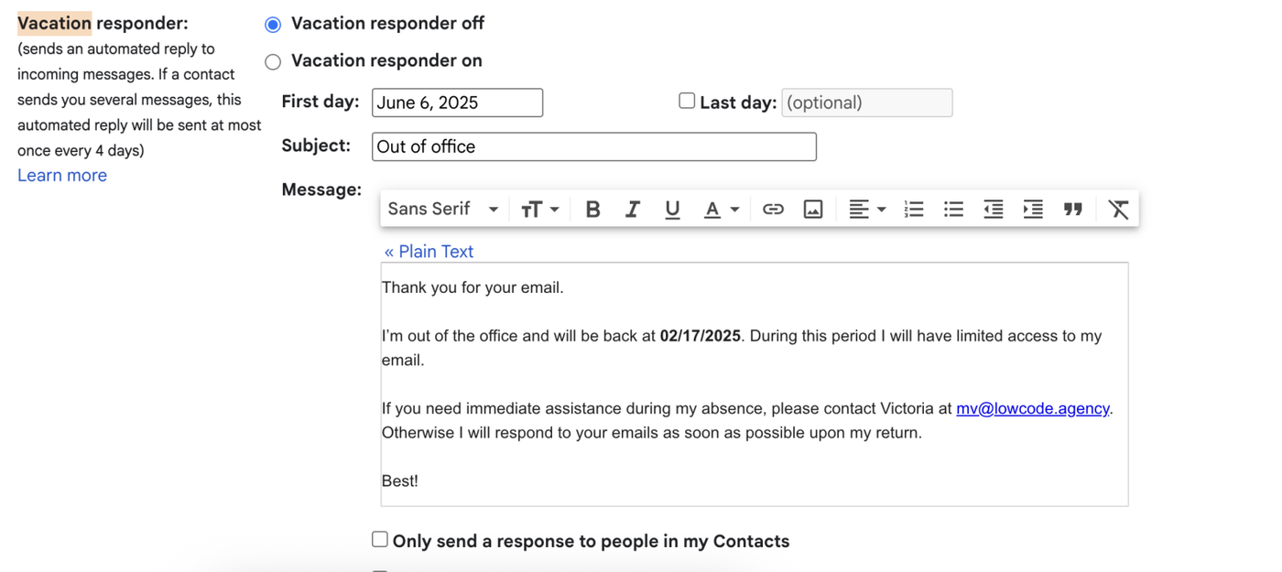
Task: Increase the indent level
Action: 1033,210
